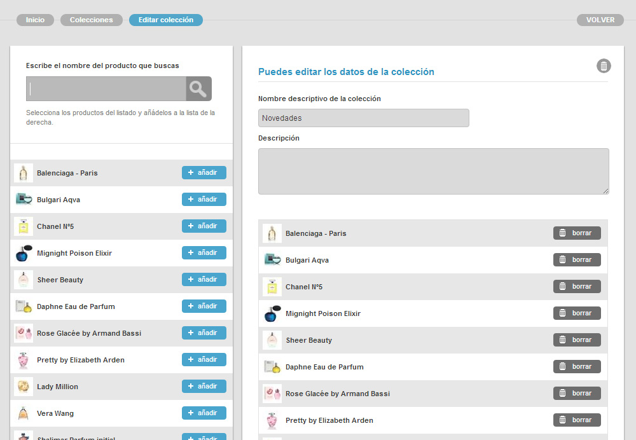Click the Sheer Beauty thumbnail in the collection list
Screen dimensions: 636x440
[272, 340]
